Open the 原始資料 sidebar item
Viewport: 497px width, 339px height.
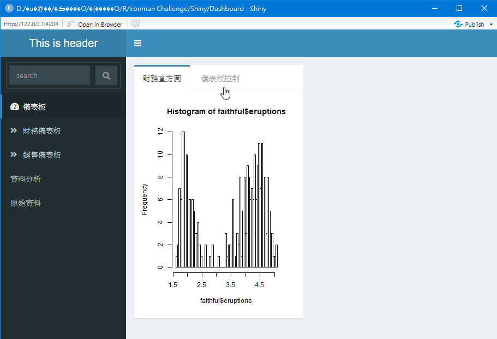click(x=63, y=203)
